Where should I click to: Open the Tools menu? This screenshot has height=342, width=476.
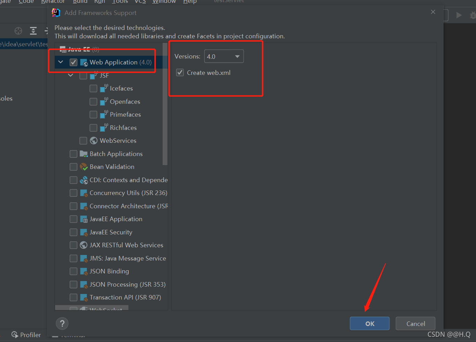120,2
